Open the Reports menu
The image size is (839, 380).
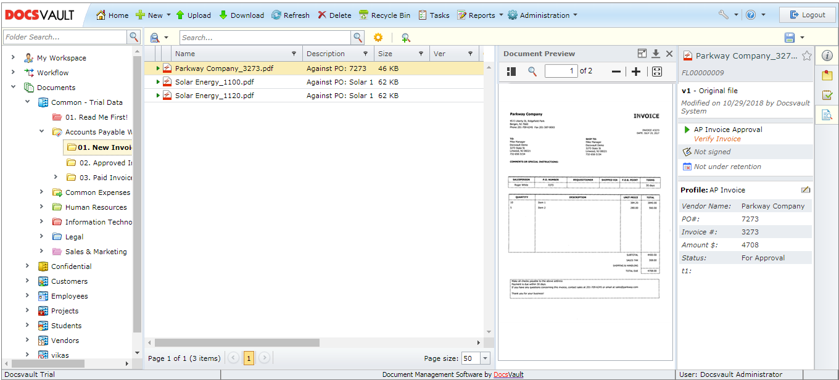[x=480, y=15]
